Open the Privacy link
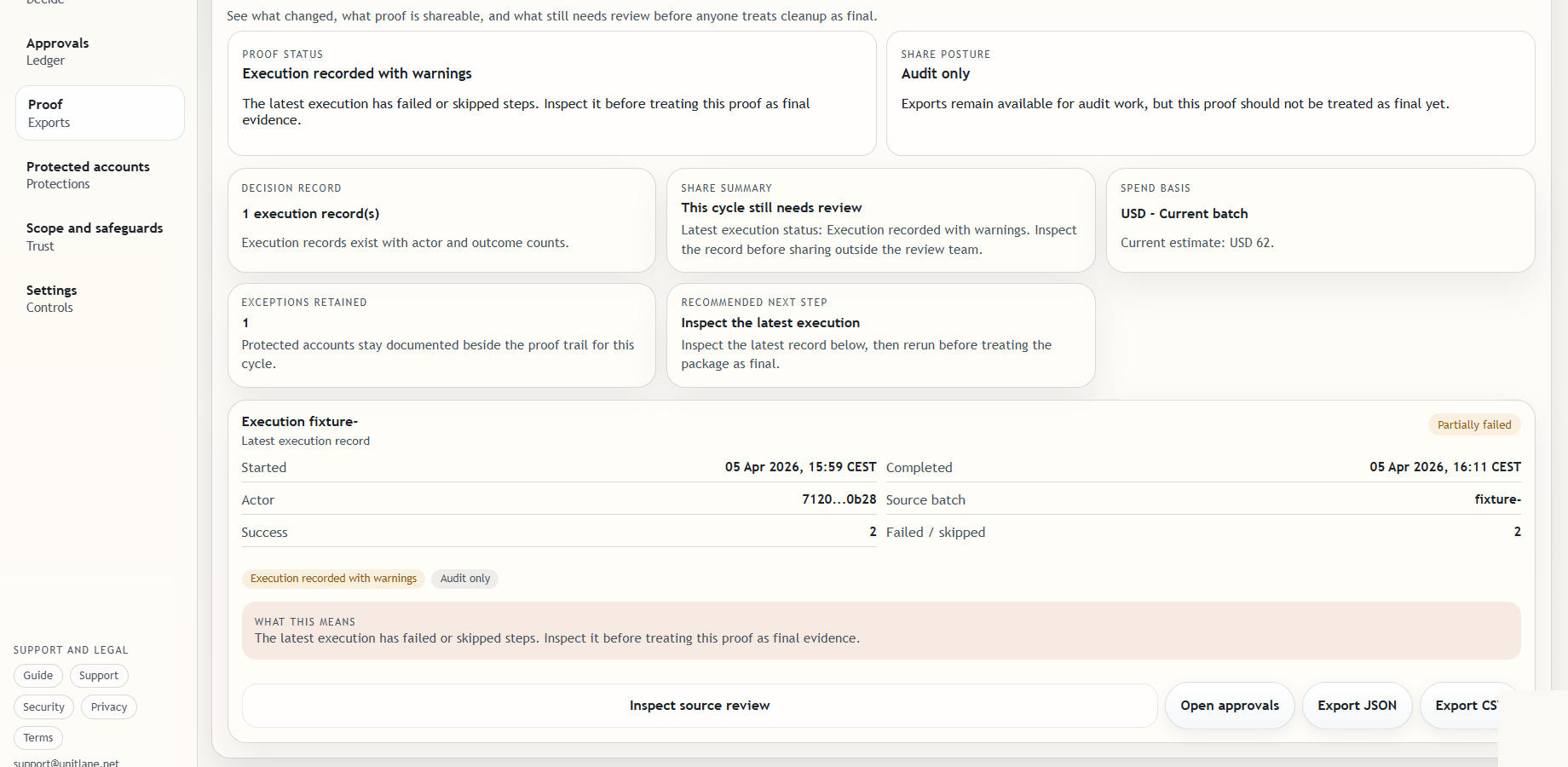1568x767 pixels. point(109,707)
